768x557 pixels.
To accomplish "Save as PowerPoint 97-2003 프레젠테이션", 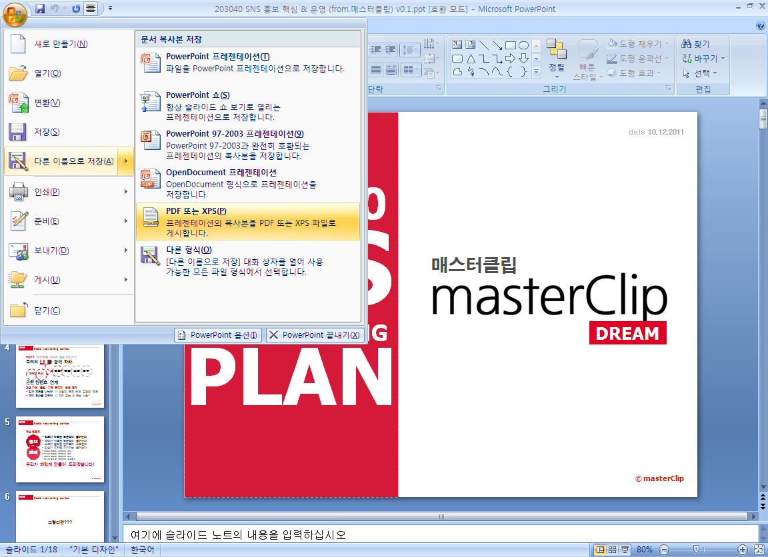I will (x=248, y=145).
